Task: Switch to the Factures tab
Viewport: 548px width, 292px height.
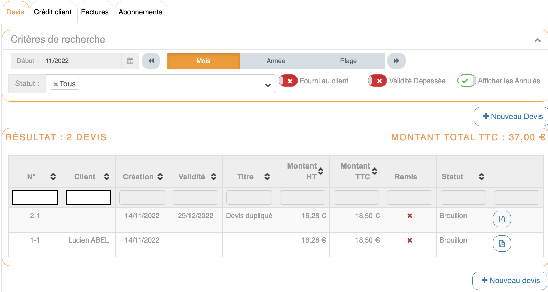Action: [95, 12]
